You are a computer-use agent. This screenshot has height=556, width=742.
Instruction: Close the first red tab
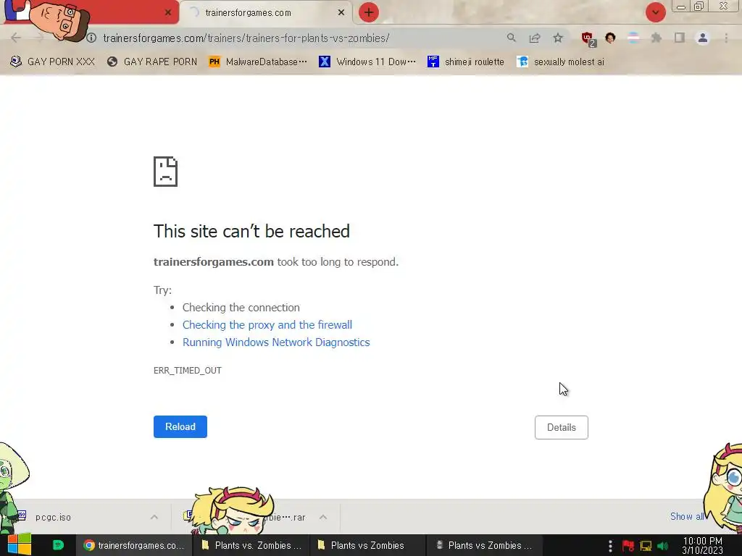tap(168, 12)
